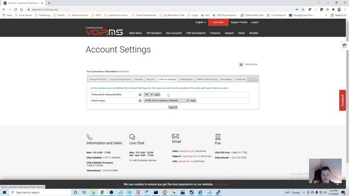Switch to the Account Restrictions tab
Viewport: 349px width, 196px height.
(x=121, y=79)
